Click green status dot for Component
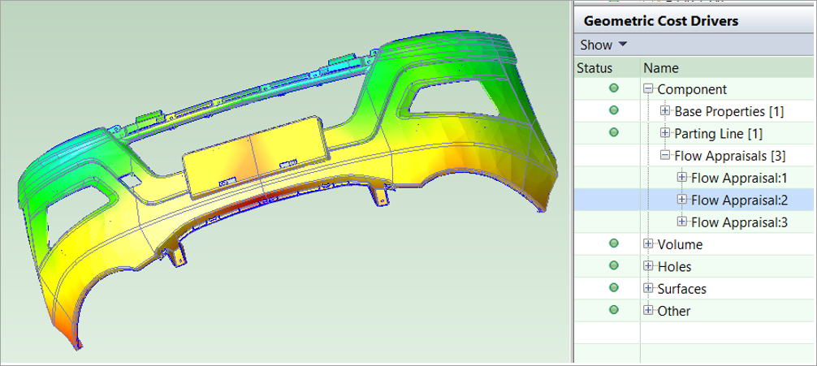This screenshot has width=817, height=366. 614,88
